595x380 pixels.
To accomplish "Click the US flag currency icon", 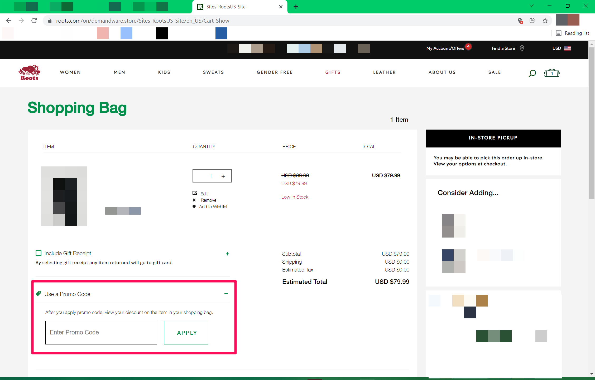I will coord(567,48).
